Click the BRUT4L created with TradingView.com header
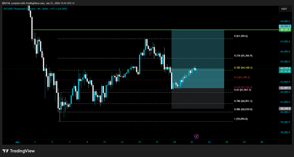294x157 pixels. 38,3
